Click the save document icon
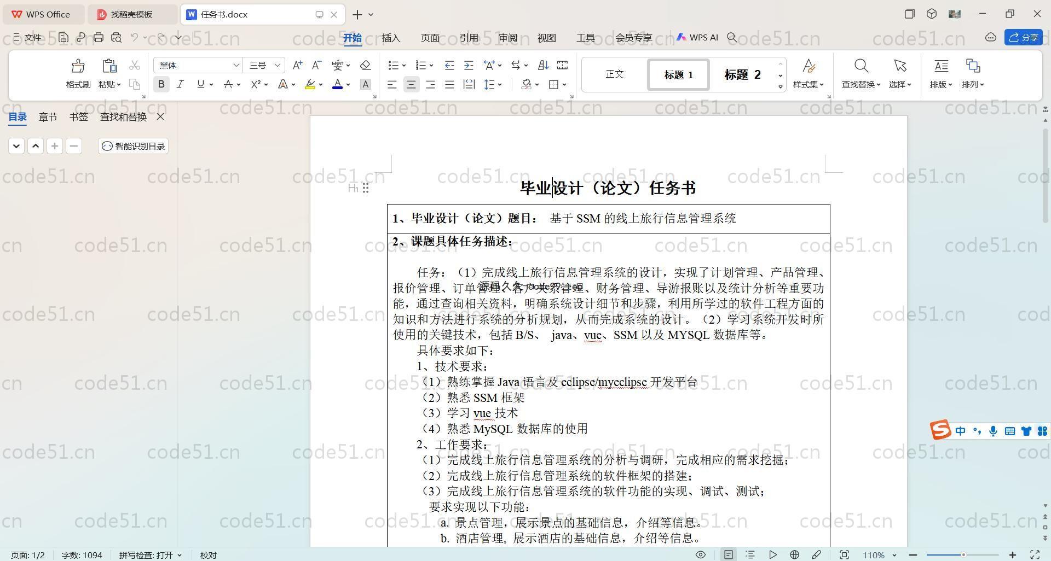The width and height of the screenshot is (1051, 561). 63,37
